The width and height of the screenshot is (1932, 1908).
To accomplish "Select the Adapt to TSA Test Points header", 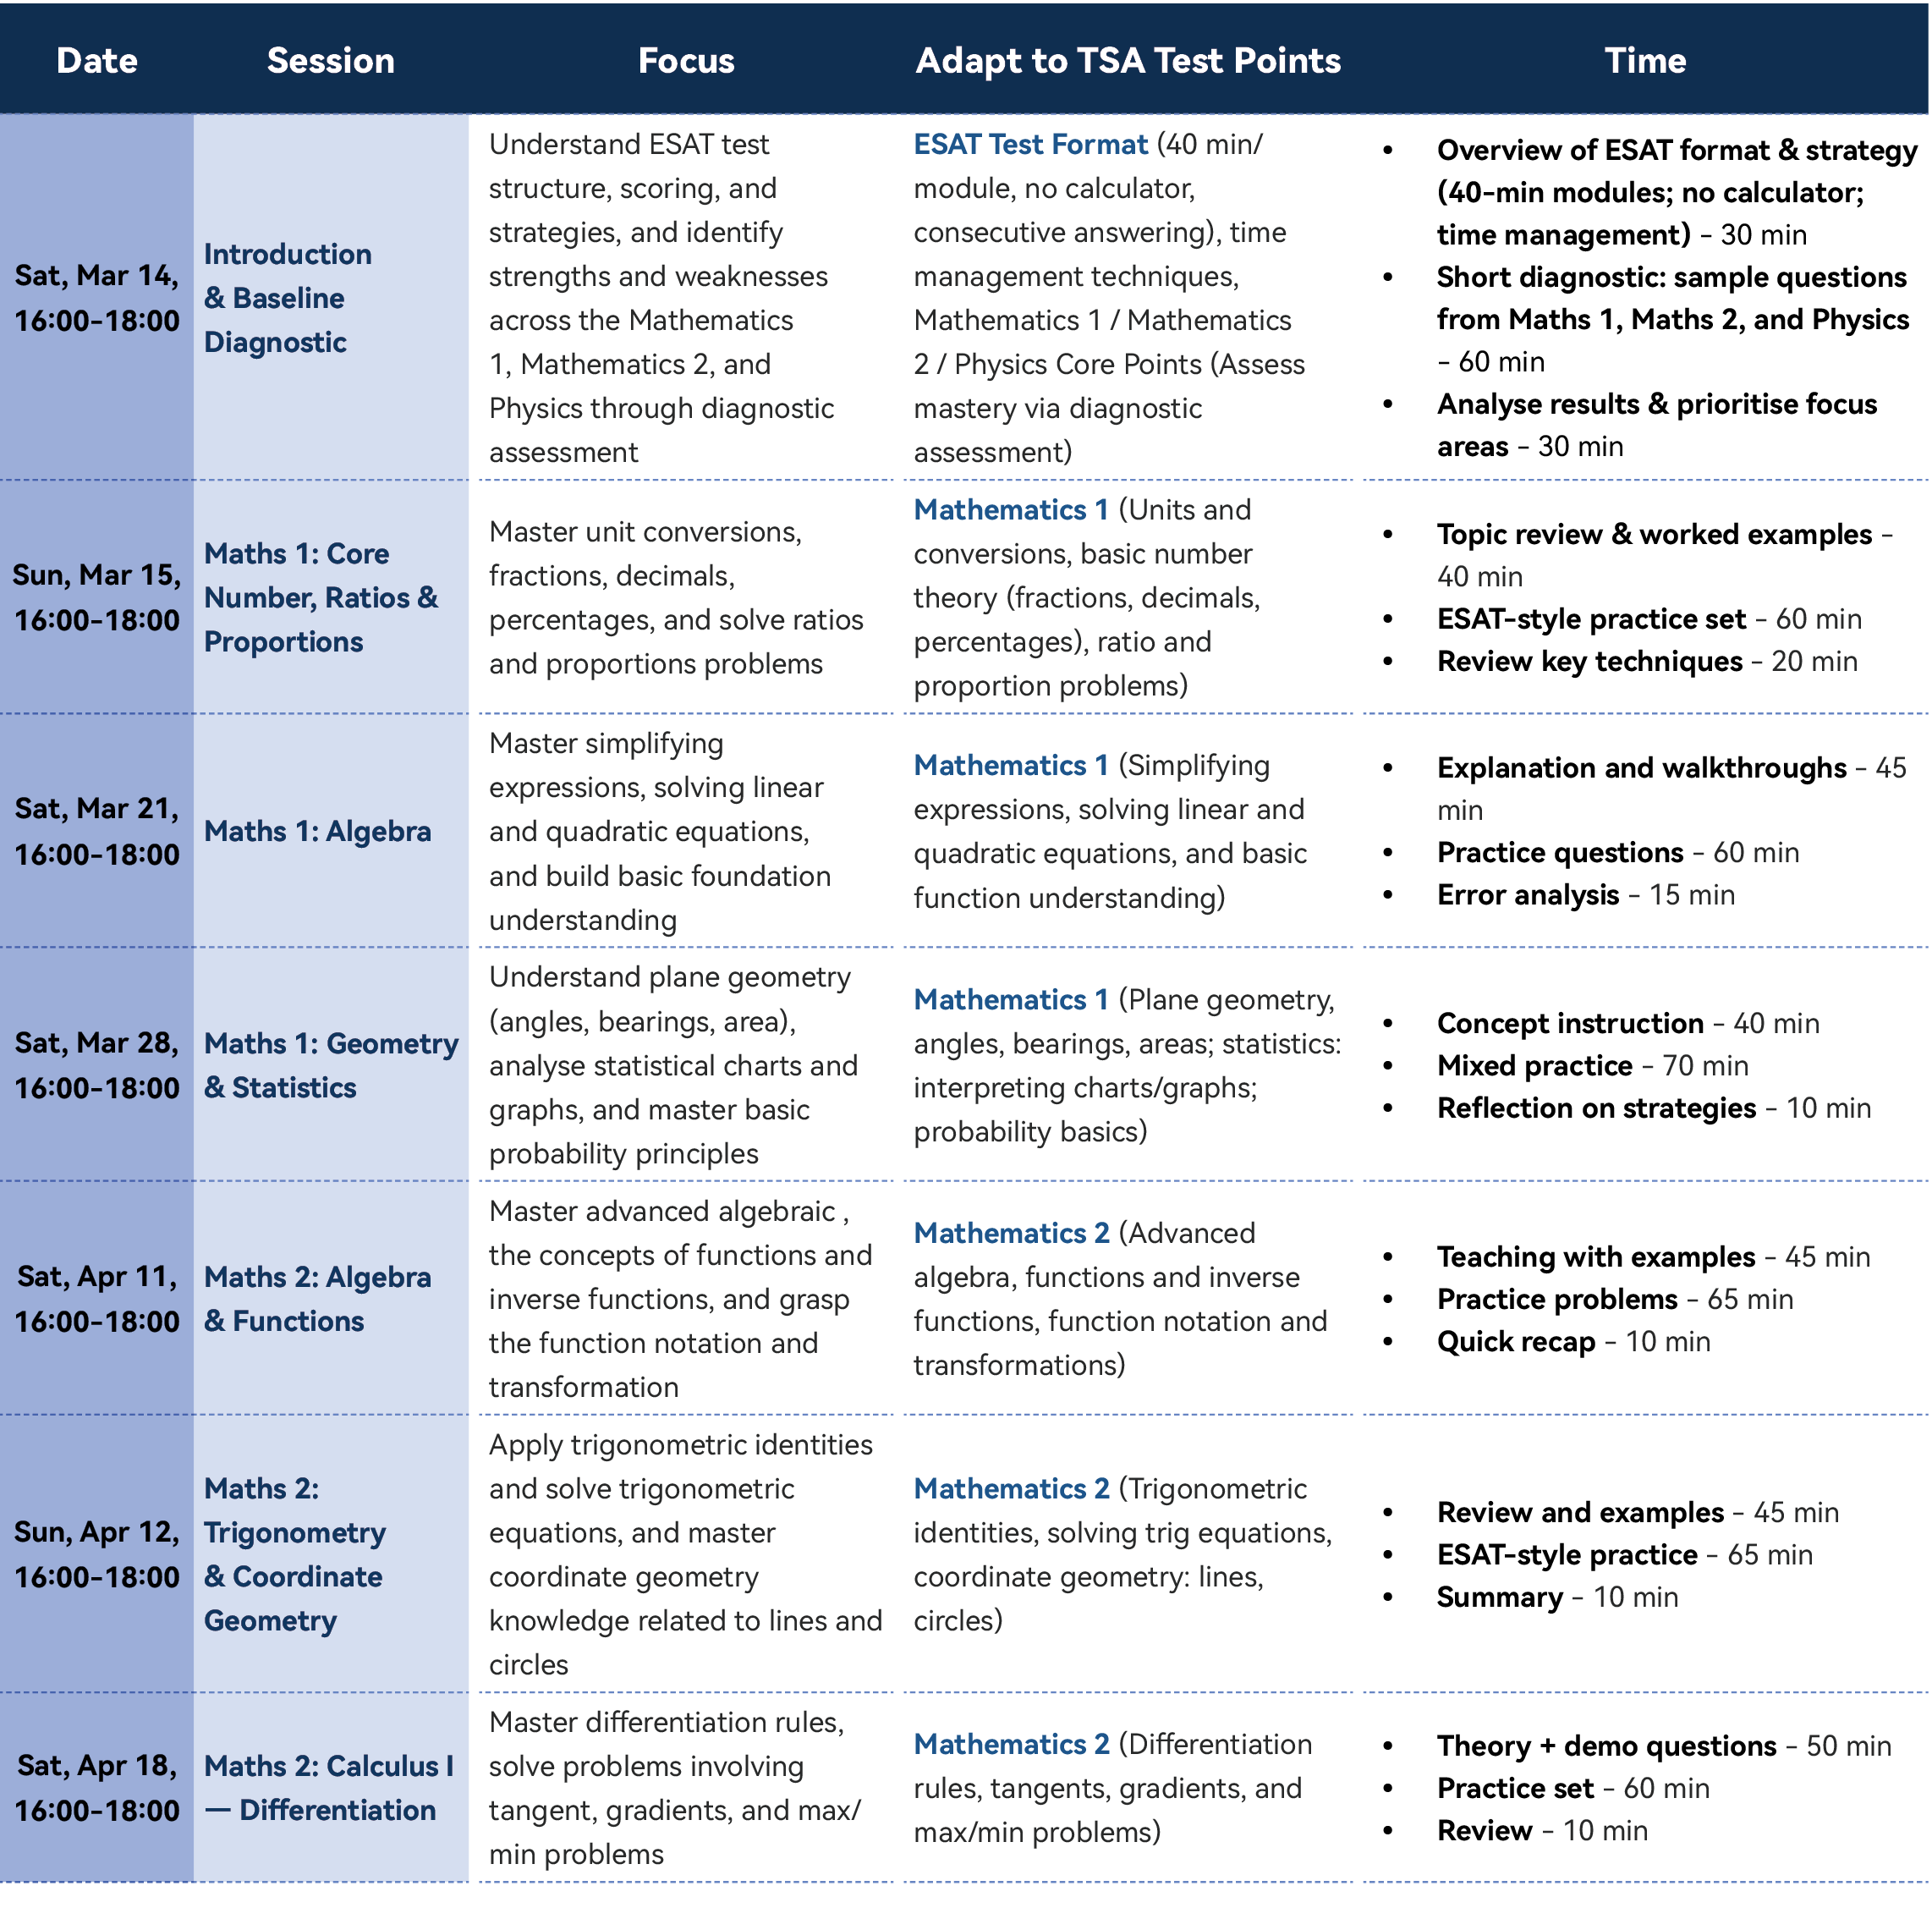I will tap(1127, 61).
